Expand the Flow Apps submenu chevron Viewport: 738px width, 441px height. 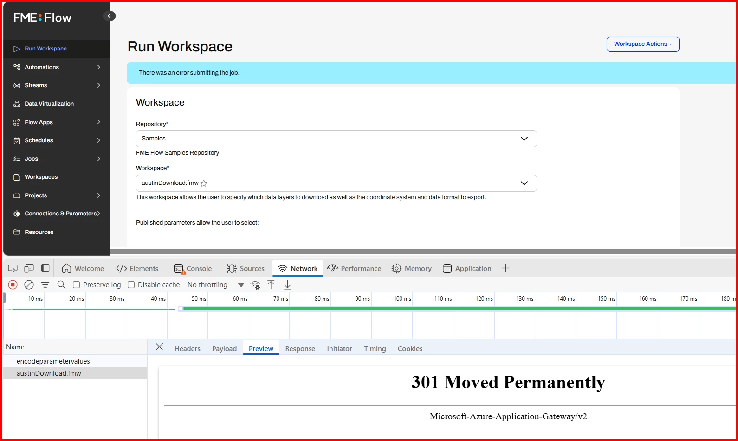coord(98,122)
